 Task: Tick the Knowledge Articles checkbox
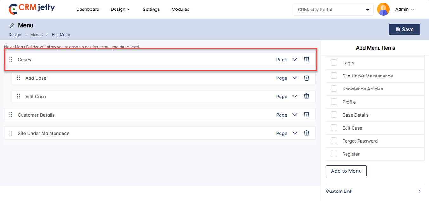coord(333,89)
